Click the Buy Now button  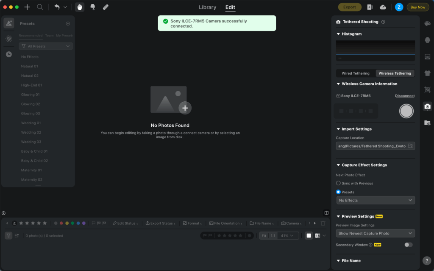tap(418, 7)
